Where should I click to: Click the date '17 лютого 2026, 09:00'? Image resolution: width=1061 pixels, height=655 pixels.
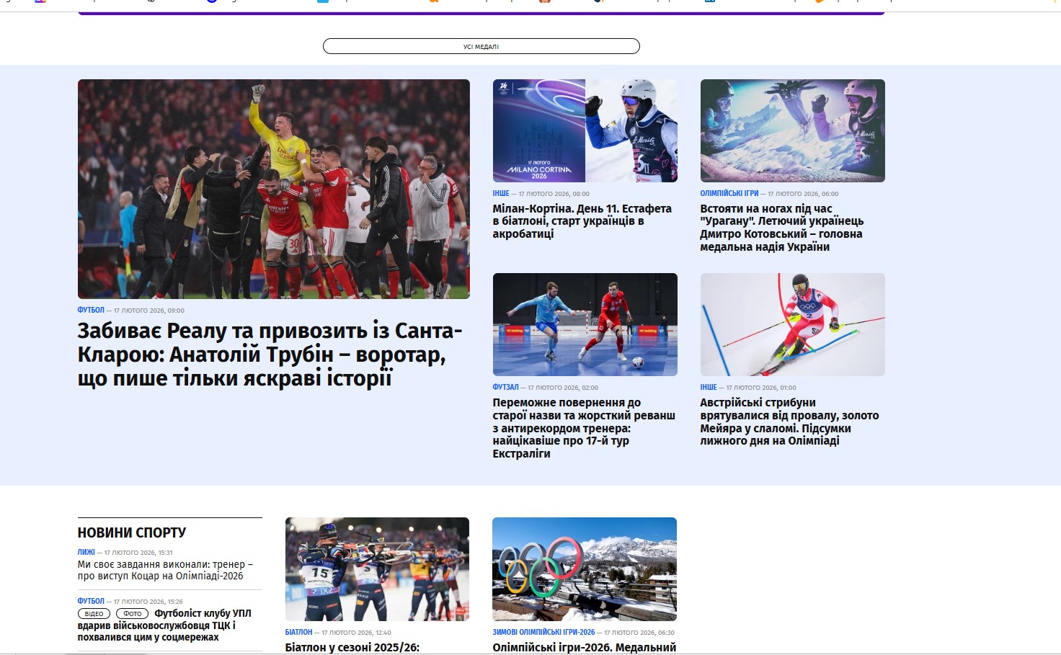[149, 311]
